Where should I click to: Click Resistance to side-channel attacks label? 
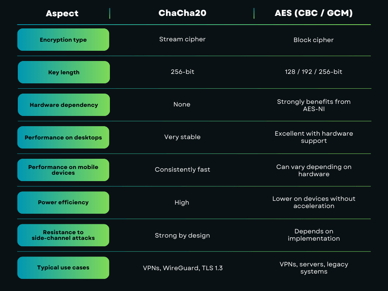tap(63, 235)
